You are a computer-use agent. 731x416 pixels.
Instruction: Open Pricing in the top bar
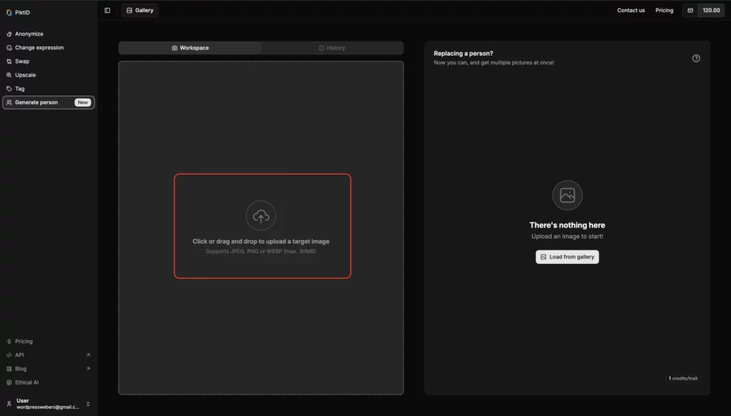[x=664, y=11]
